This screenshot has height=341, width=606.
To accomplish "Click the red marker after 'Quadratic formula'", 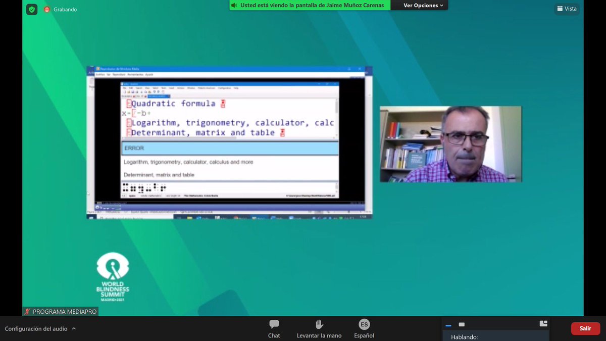I will tap(223, 104).
